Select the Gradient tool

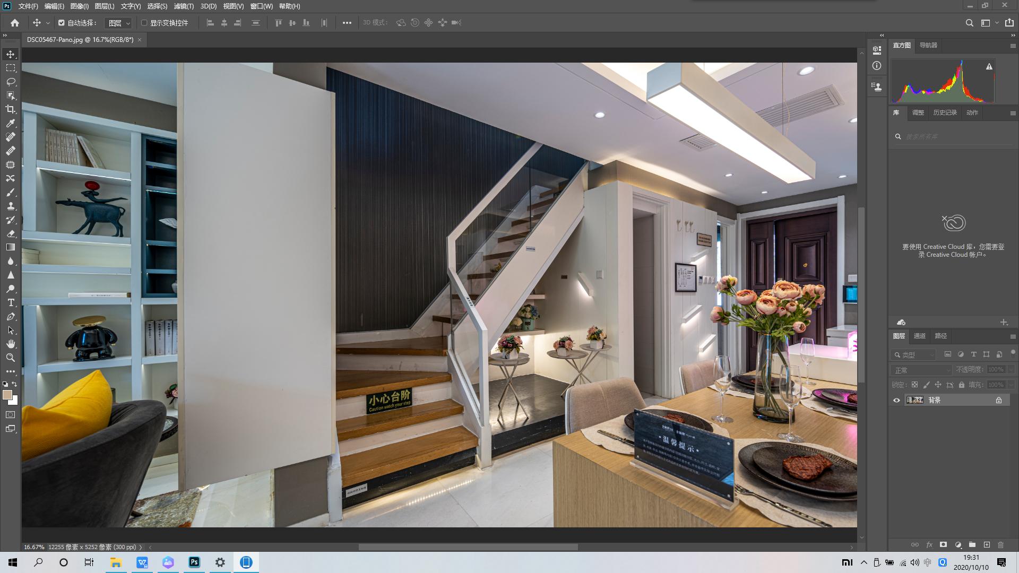[11, 247]
